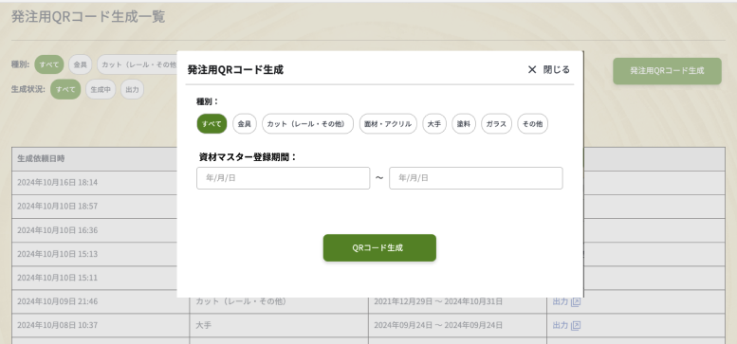Select 金具 type chip in dialog
The height and width of the screenshot is (344, 737).
(x=245, y=124)
